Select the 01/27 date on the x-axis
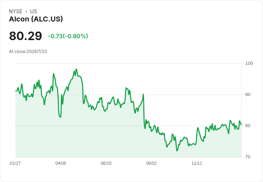The height and width of the screenshot is (182, 263). tap(15, 163)
